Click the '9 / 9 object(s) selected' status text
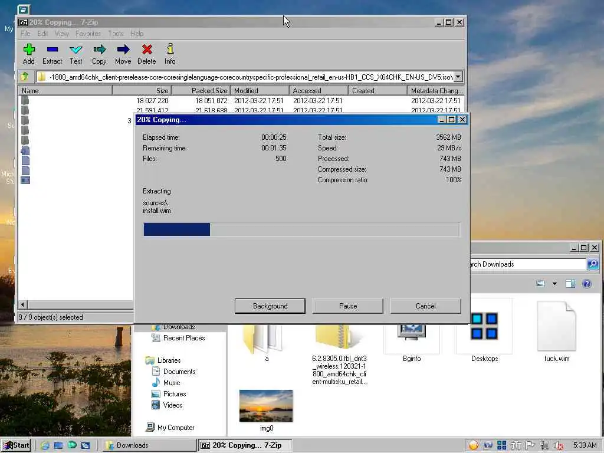Screen dimensions: 604x453 pyautogui.click(x=51, y=317)
